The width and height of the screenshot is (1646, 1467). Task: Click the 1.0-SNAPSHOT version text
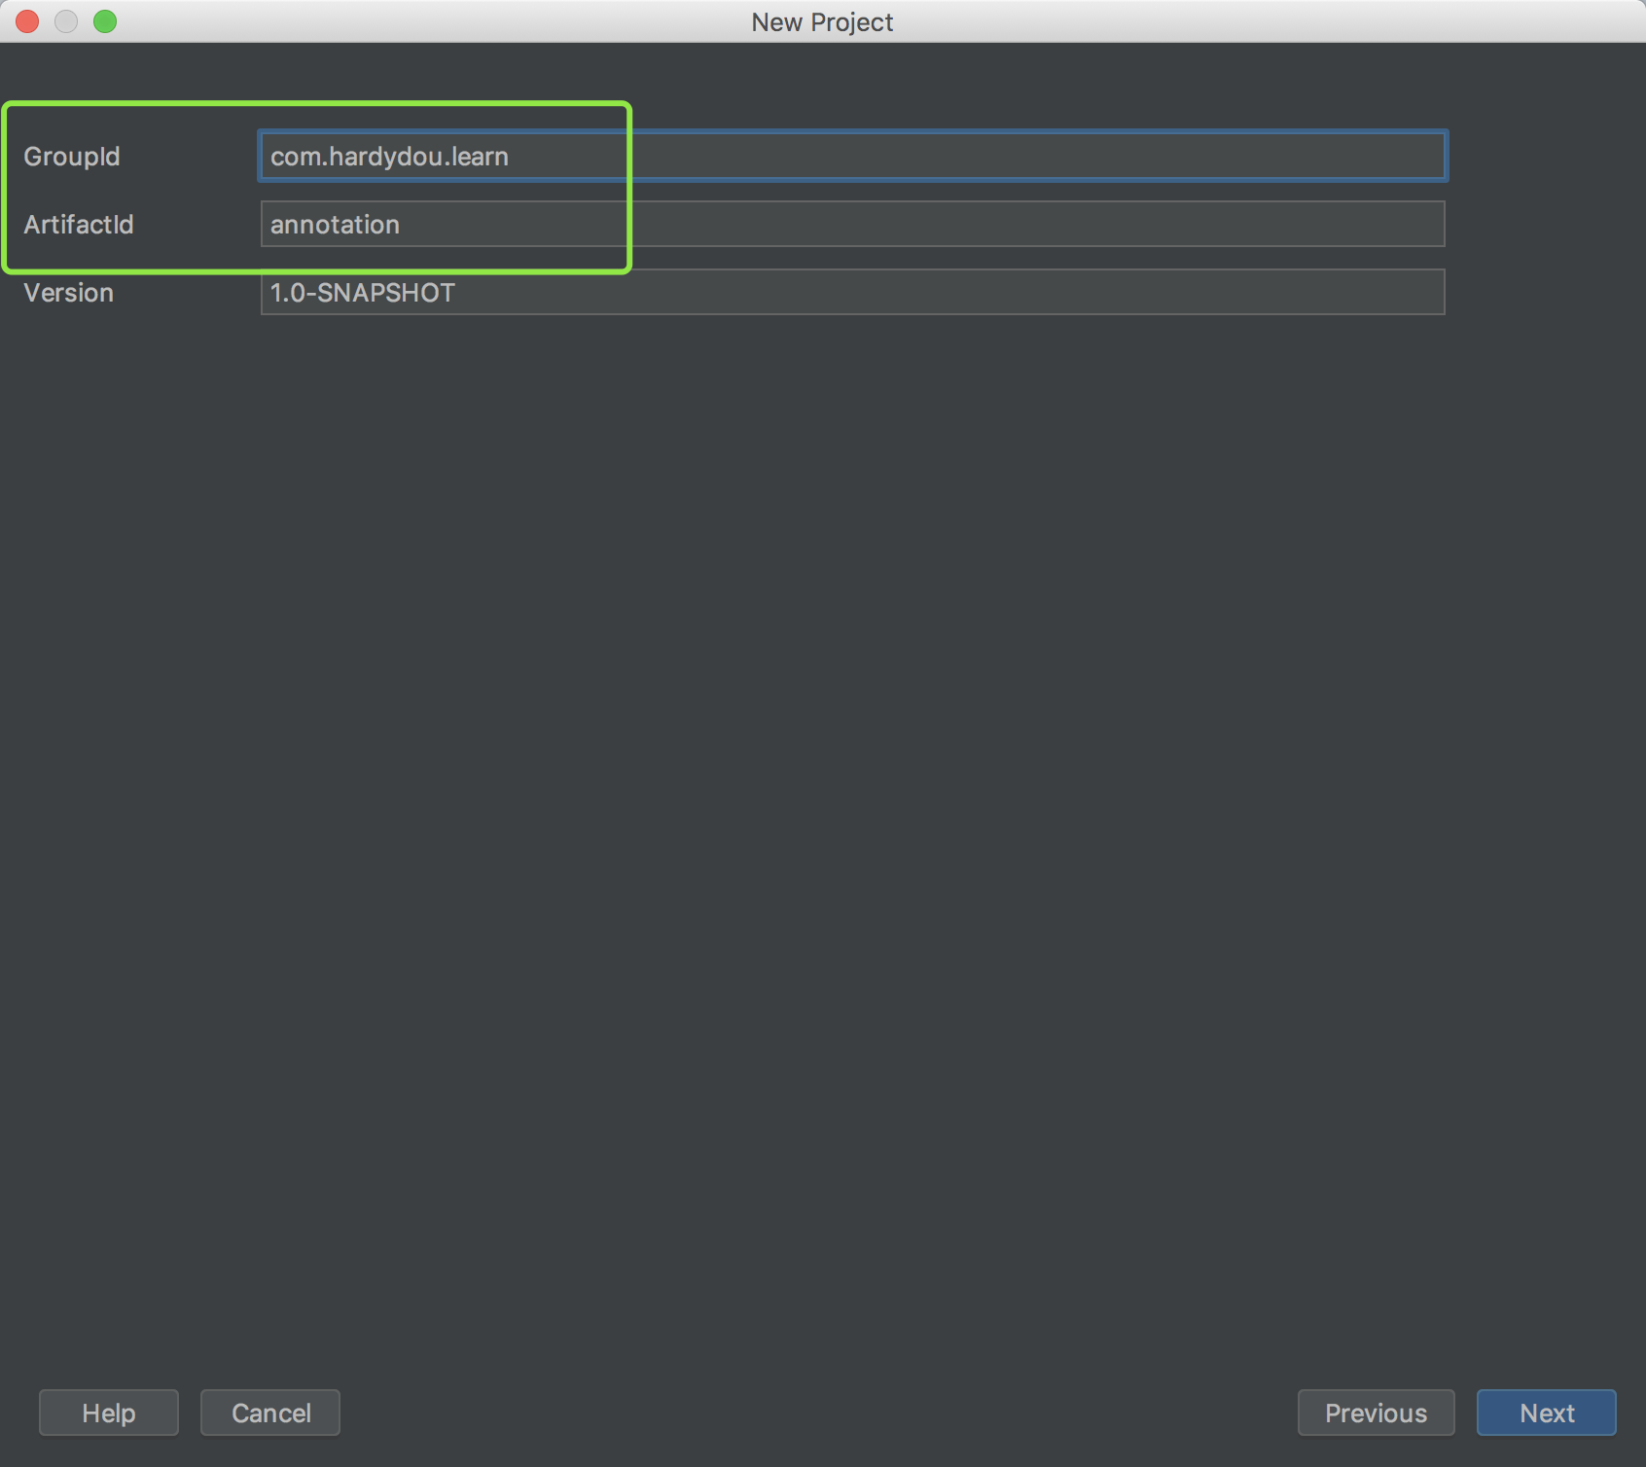(x=362, y=293)
